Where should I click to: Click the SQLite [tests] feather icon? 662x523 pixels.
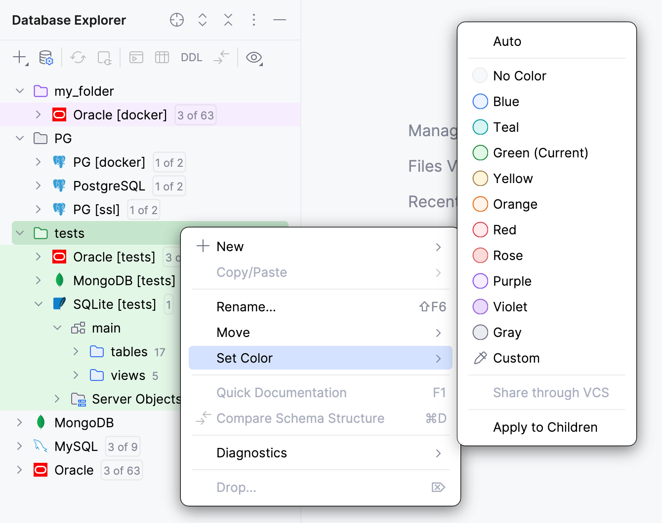point(59,303)
